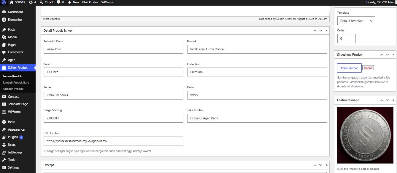Open Kategori Produk submenu

13,89
